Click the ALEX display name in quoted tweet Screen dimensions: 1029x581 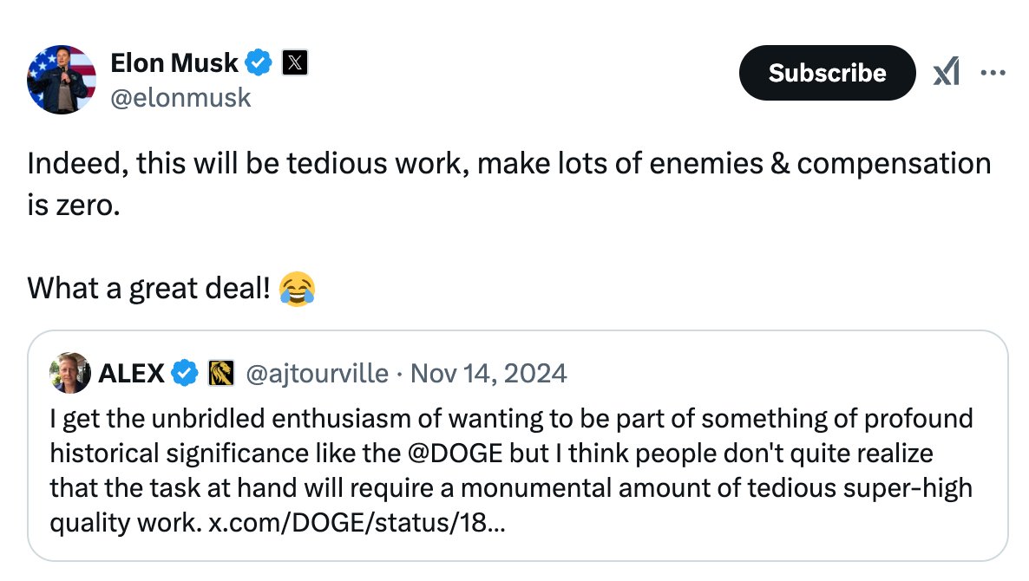[131, 373]
